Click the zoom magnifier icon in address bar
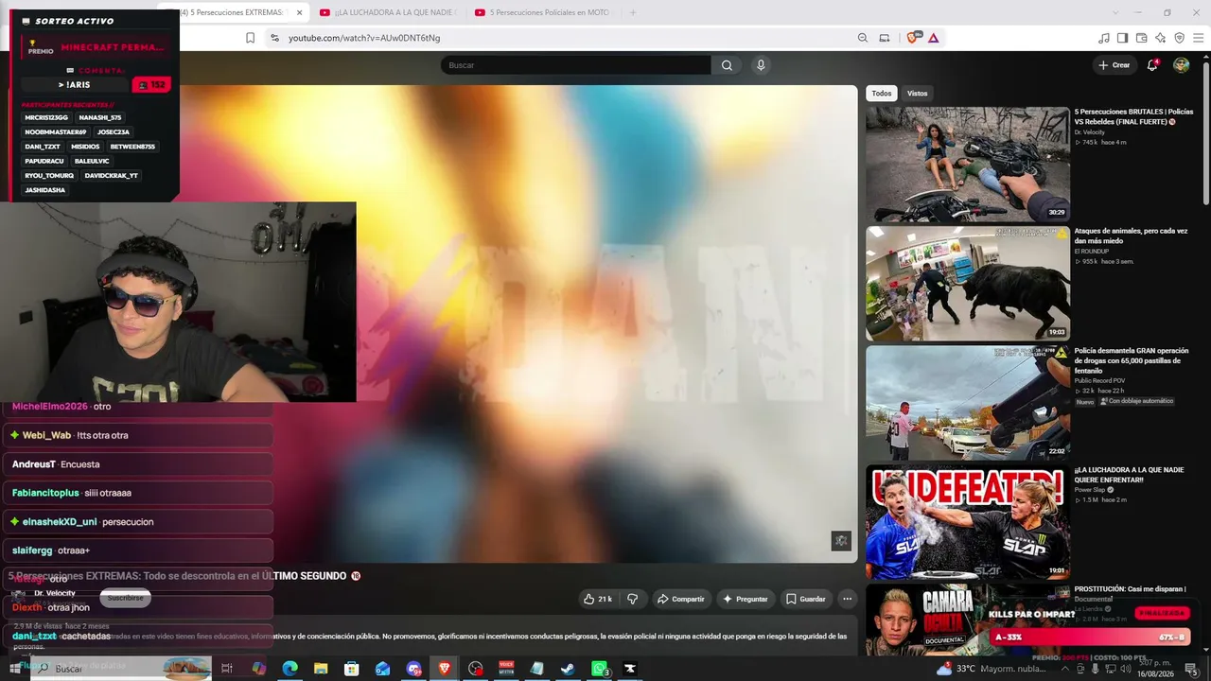 click(863, 38)
